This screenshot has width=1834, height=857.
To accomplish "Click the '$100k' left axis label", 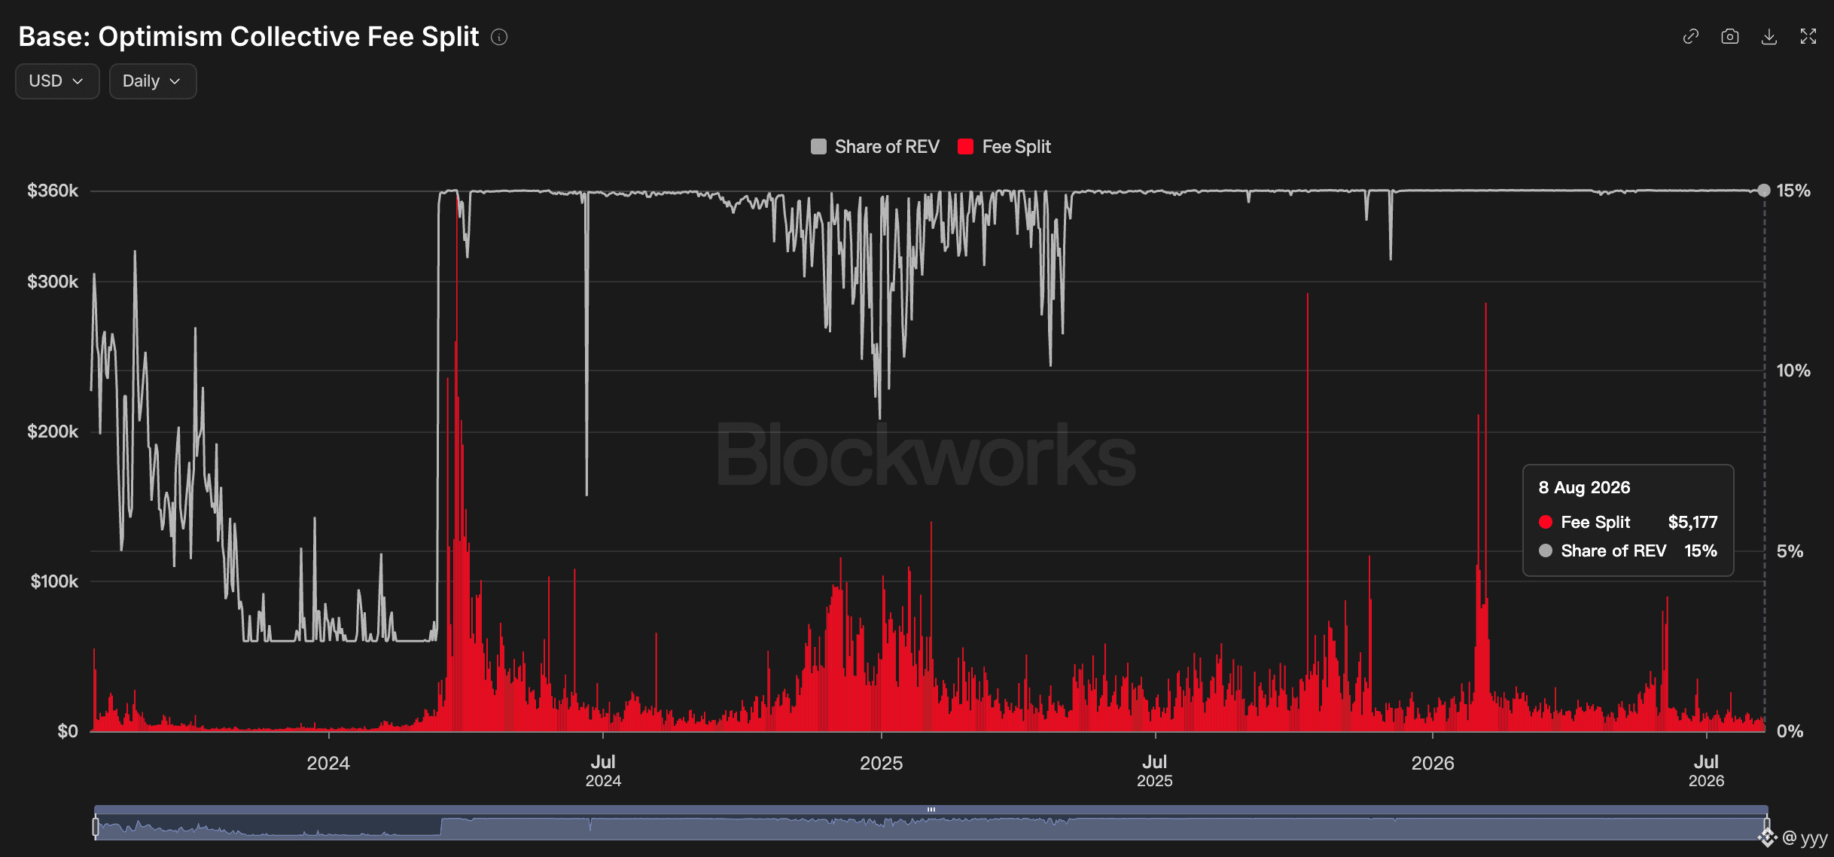I will 54,581.
